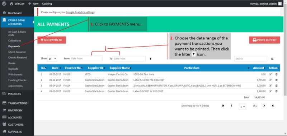The width and height of the screenshot is (287, 136).
Task: Click the table Search input field
Action: coord(250,59)
